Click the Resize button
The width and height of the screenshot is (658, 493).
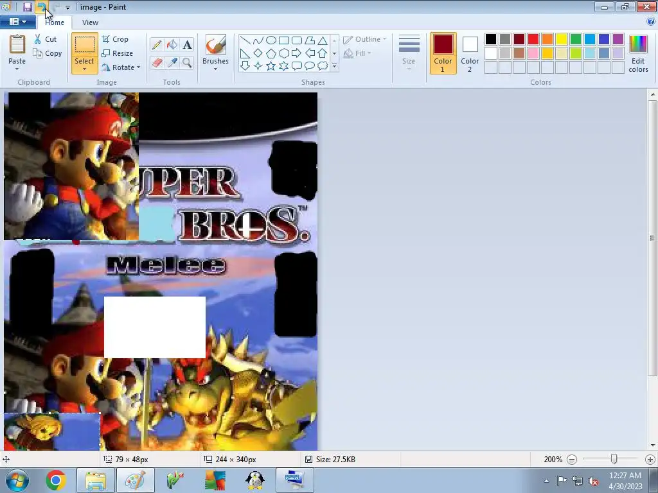tap(118, 53)
